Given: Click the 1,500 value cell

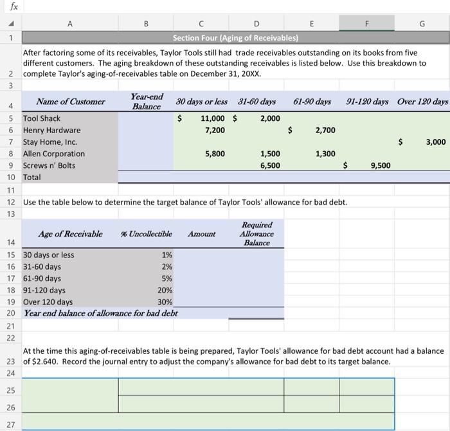Looking at the screenshot, I should (256, 154).
